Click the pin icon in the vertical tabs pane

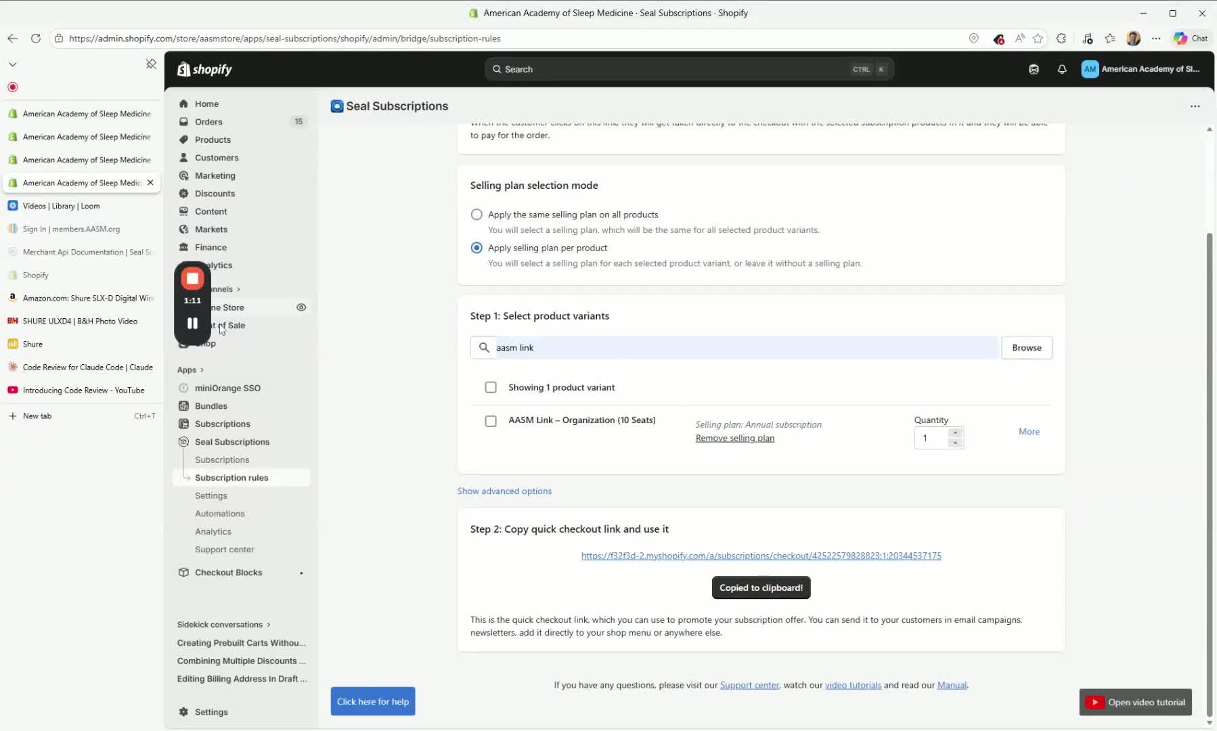151,64
